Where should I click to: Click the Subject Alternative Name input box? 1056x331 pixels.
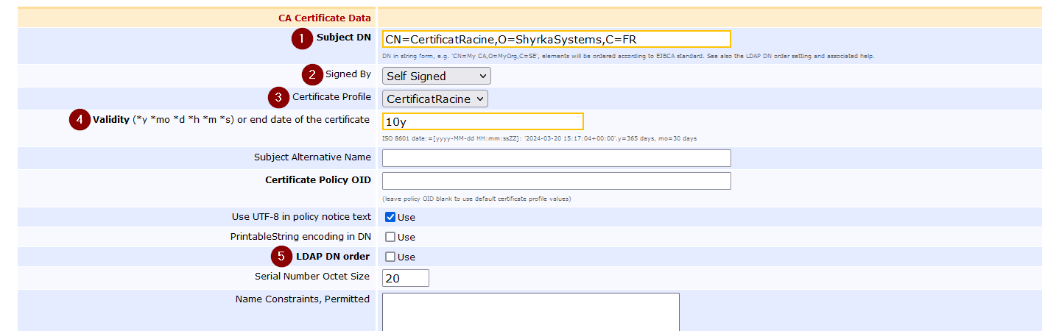click(556, 158)
